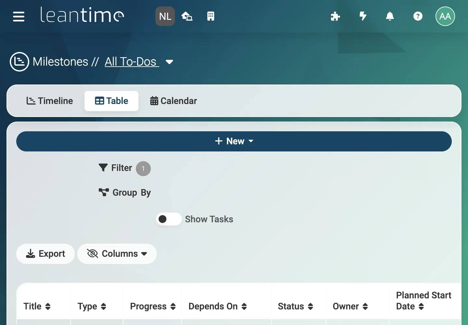Click the filter funnel icon
This screenshot has width=468, height=325.
(103, 168)
